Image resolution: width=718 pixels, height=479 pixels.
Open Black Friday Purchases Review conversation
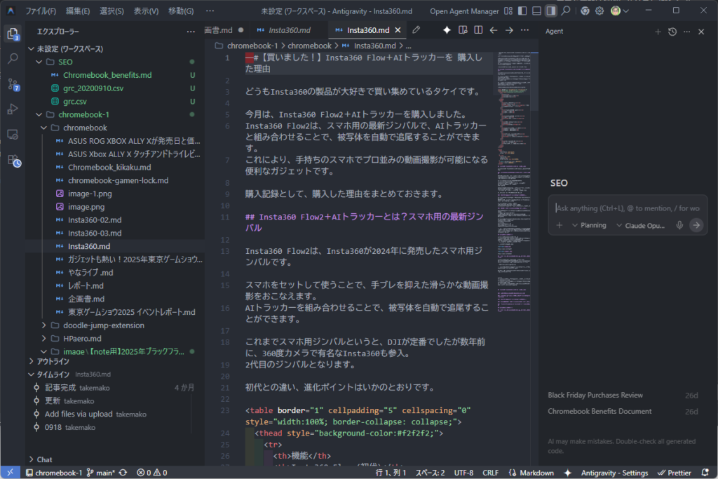click(x=595, y=396)
